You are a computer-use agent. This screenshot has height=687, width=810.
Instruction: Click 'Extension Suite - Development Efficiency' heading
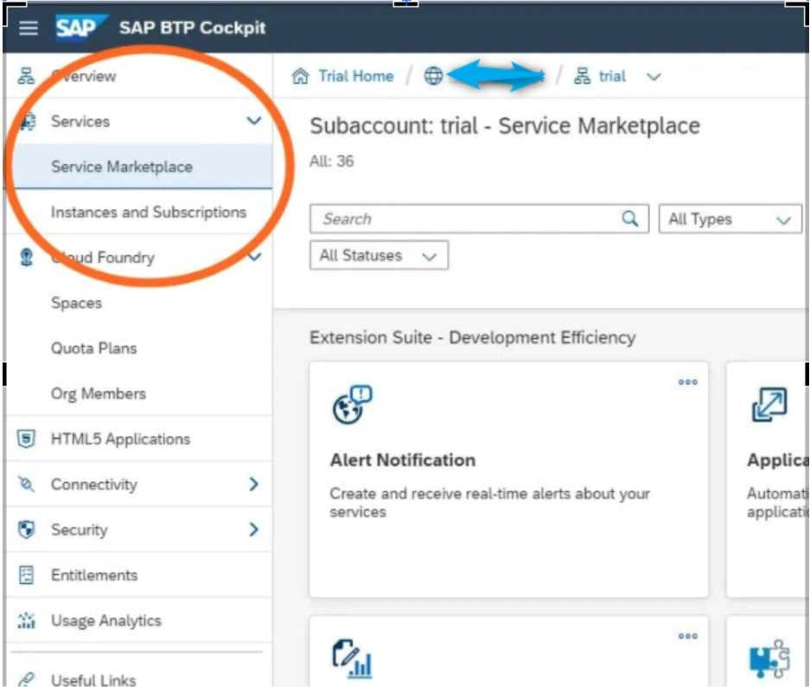[473, 337]
